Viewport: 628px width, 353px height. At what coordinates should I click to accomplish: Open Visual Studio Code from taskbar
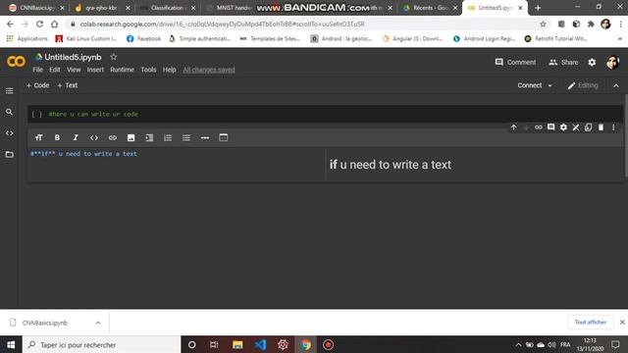[x=260, y=344]
